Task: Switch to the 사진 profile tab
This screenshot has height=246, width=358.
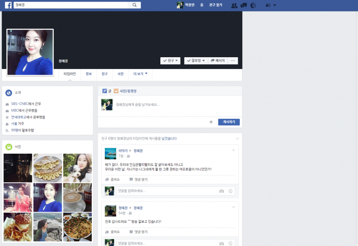Action: 120,74
